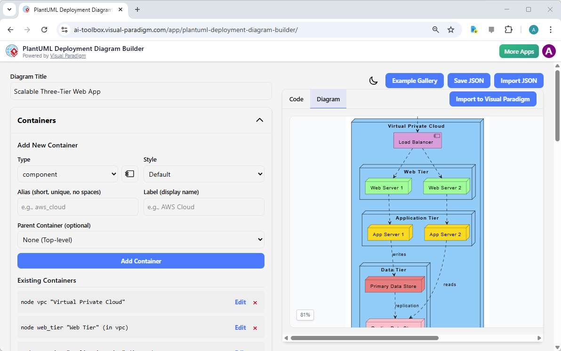This screenshot has width=561, height=351.
Task: Click the container shape preview icon beside Type
Action: (x=130, y=174)
